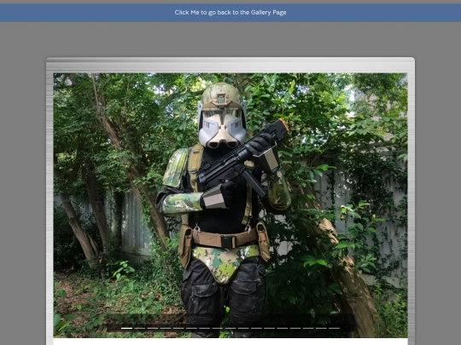Jump to the last carousel slide indicator
461x345 pixels.
click(334, 328)
